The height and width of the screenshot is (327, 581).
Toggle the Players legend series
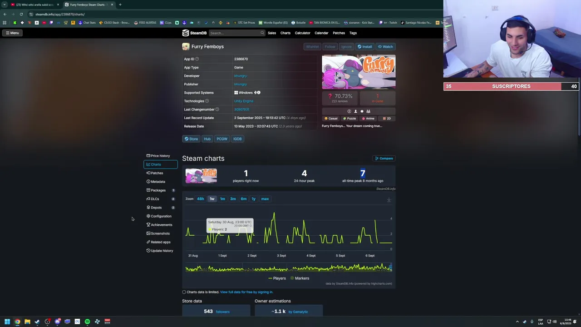coord(277,278)
